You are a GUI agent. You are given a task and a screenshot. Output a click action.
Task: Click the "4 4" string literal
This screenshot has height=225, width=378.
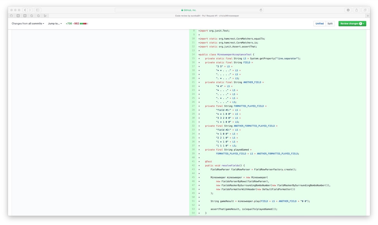[x=219, y=86]
